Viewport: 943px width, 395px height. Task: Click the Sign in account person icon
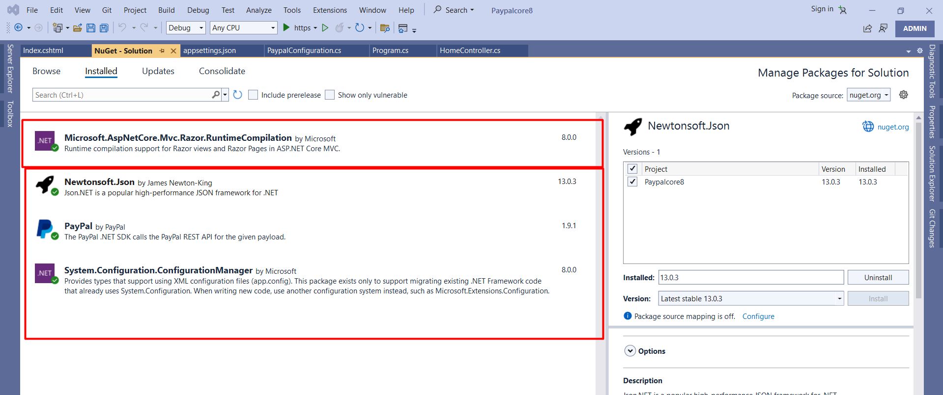(x=843, y=10)
